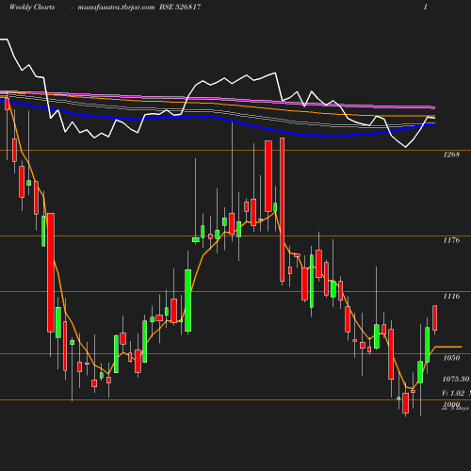Click the 'BSE 526817' symbol label
The image size is (471, 471).
180,7
